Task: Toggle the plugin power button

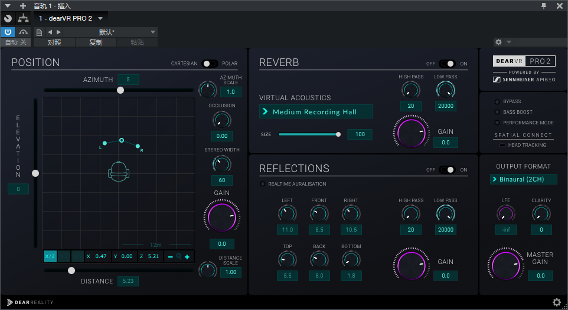Action: tap(8, 32)
